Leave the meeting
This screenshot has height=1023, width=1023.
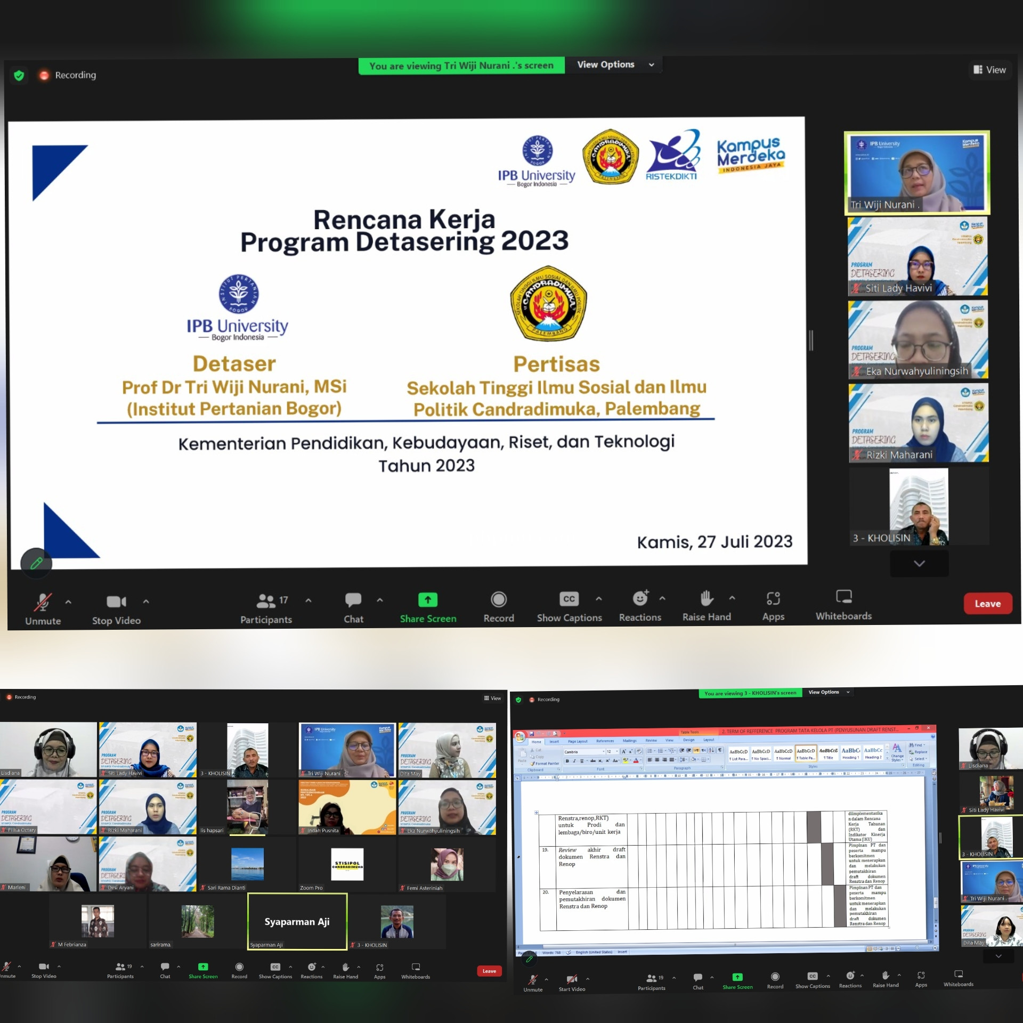tap(987, 604)
